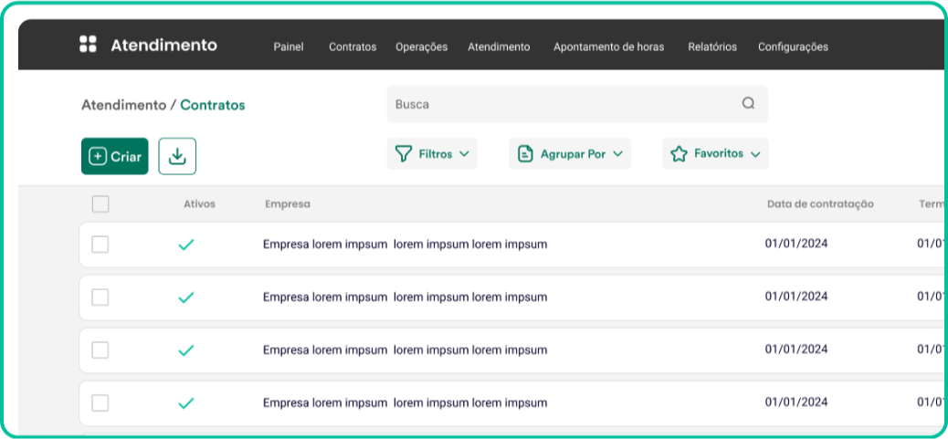Click the funnel Filtros icon
Image resolution: width=948 pixels, height=439 pixels.
(x=403, y=154)
